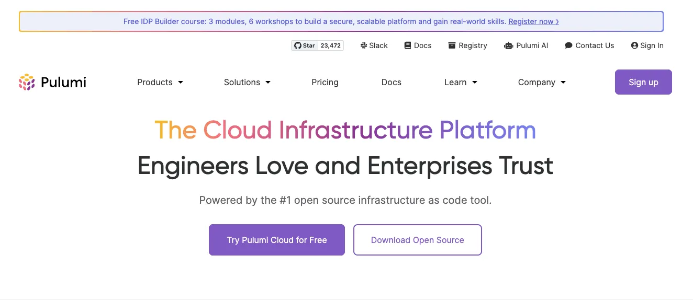Select Docs in main navigation bar
The height and width of the screenshot is (301, 693).
(392, 82)
